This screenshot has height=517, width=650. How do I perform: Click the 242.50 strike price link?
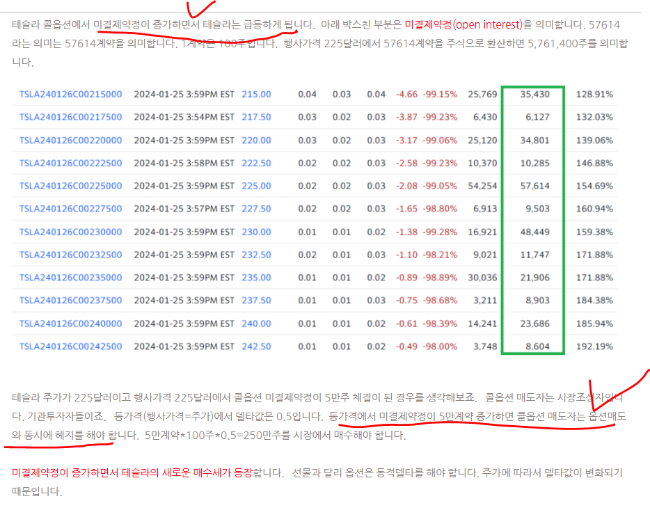(x=257, y=347)
